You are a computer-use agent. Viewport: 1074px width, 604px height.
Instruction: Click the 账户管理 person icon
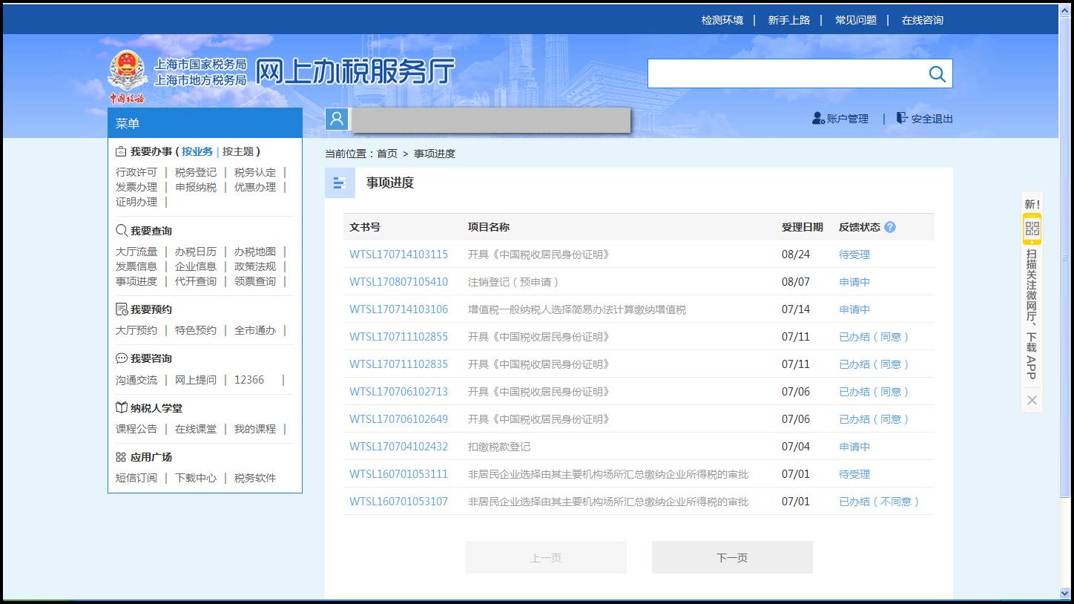tap(818, 118)
